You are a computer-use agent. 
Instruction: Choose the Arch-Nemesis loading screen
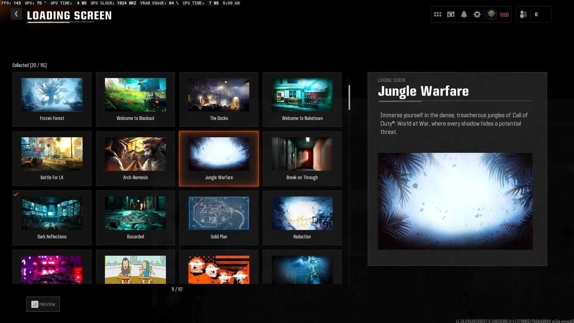[x=135, y=159]
